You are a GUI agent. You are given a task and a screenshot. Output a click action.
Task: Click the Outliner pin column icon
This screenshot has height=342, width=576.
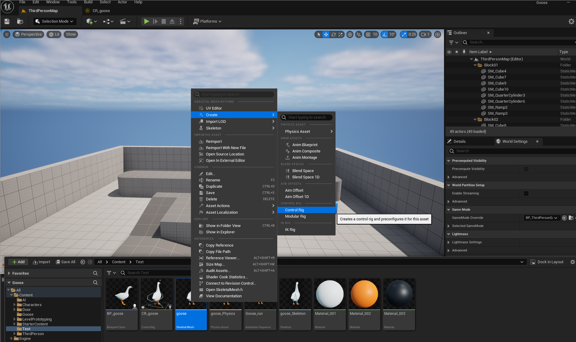tap(464, 52)
